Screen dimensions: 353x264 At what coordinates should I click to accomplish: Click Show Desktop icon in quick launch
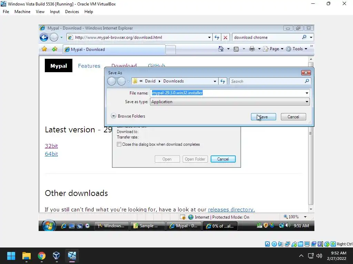[72, 226]
